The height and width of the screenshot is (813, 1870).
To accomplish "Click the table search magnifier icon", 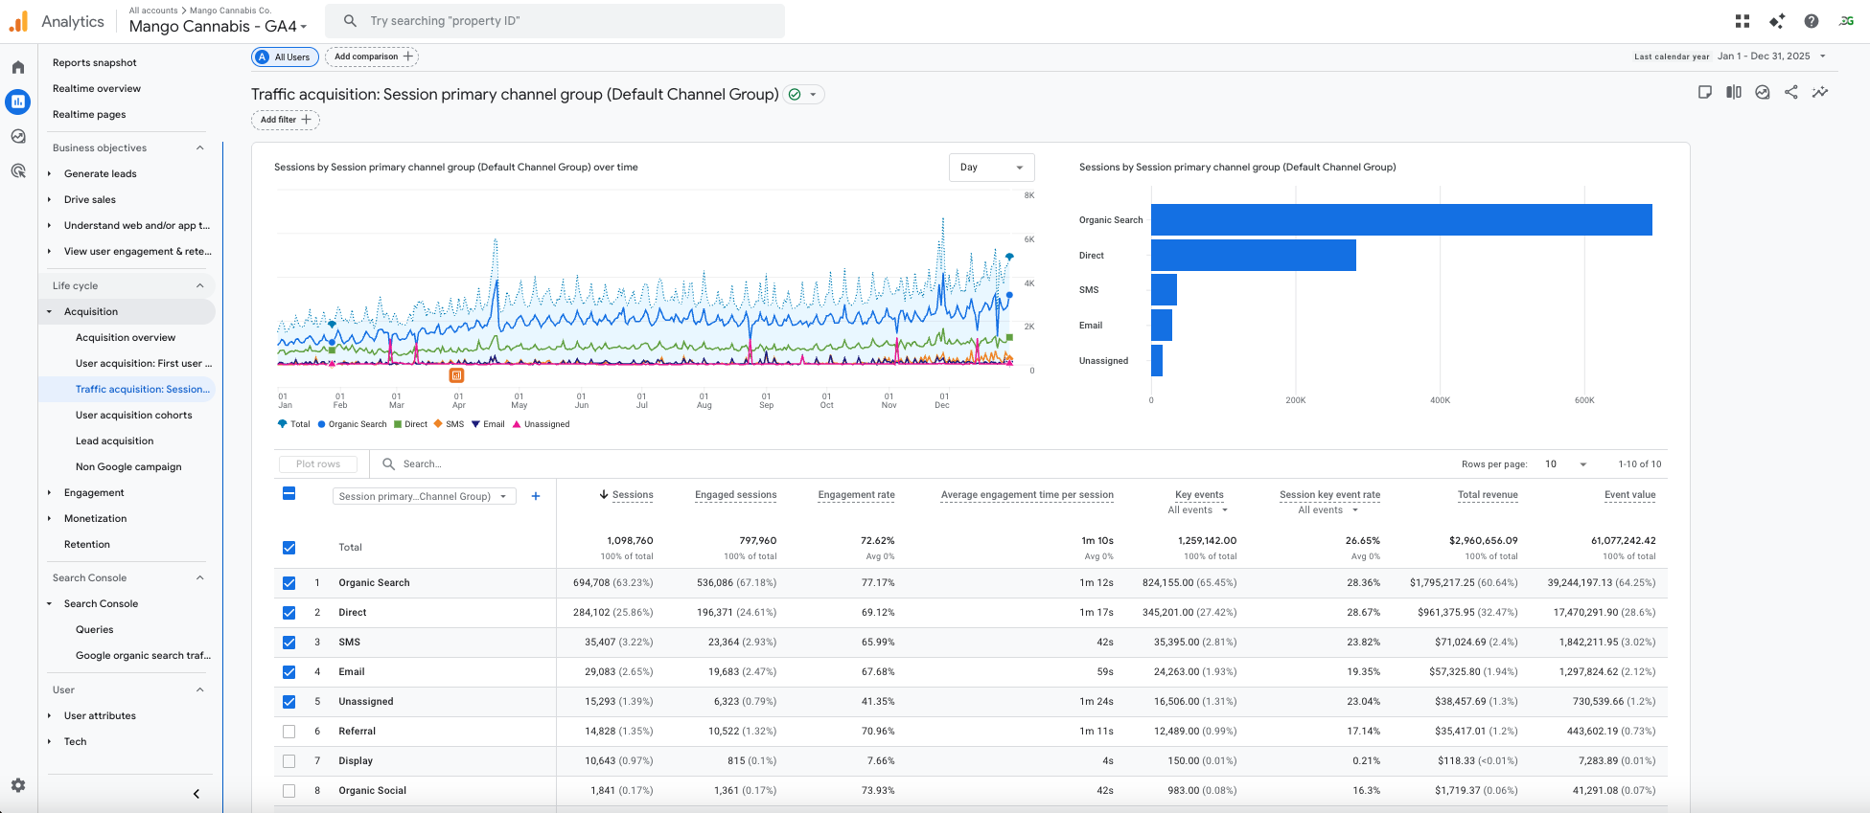I will click(x=389, y=463).
